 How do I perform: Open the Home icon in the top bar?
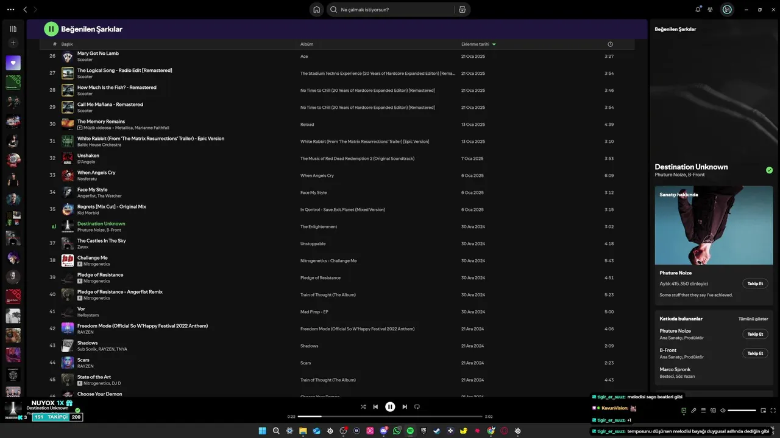pos(316,9)
